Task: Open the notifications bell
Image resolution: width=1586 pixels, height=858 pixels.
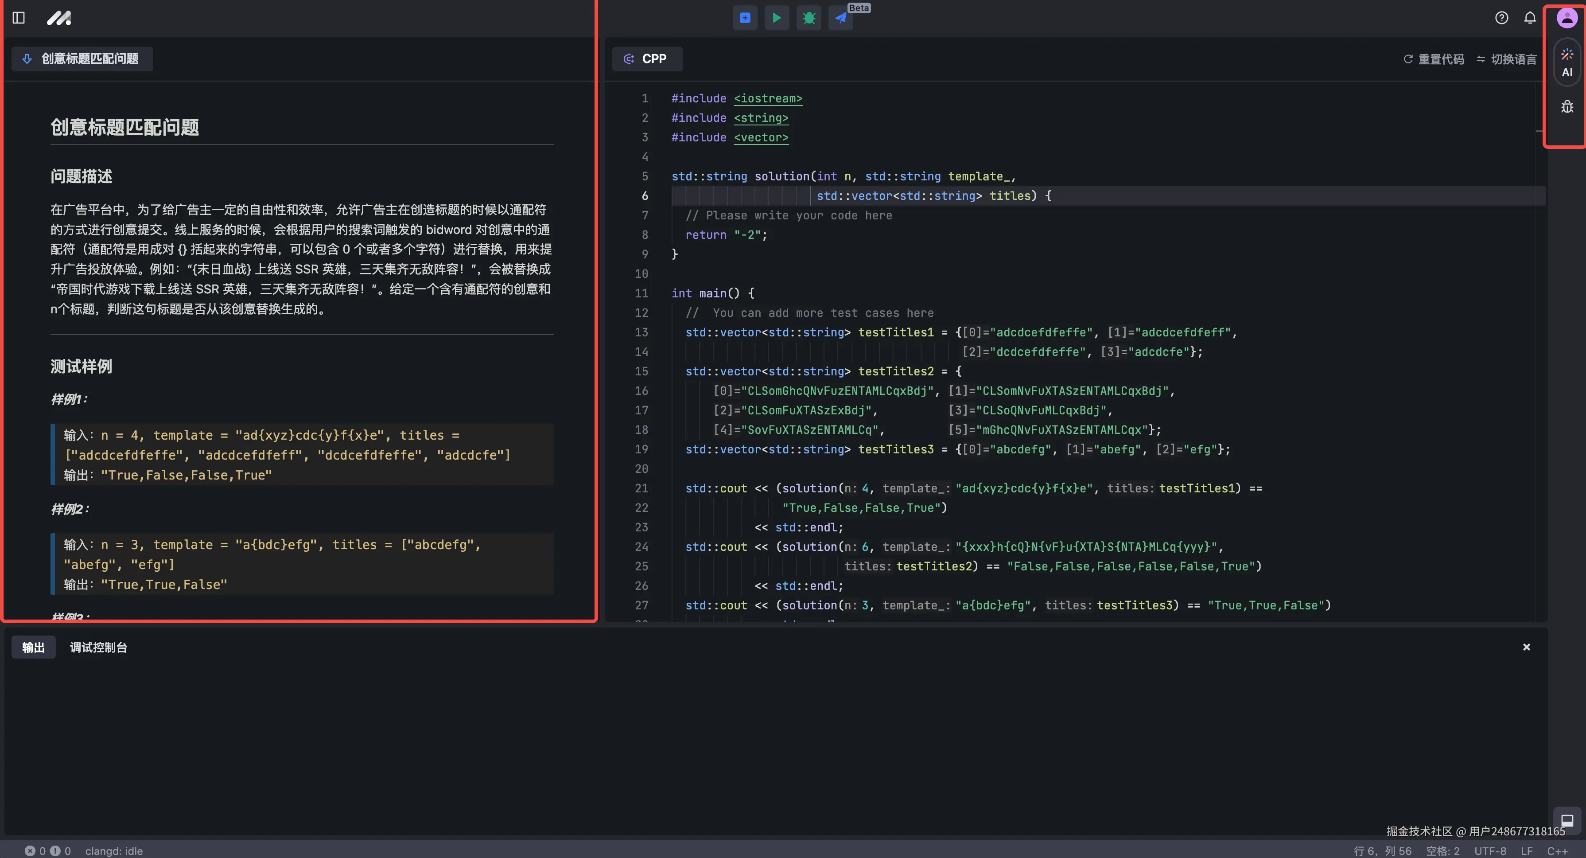Action: tap(1530, 18)
